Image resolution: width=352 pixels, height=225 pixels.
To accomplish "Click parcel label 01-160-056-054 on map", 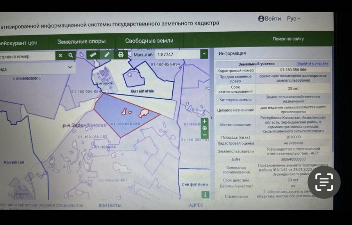I will tap(86, 92).
